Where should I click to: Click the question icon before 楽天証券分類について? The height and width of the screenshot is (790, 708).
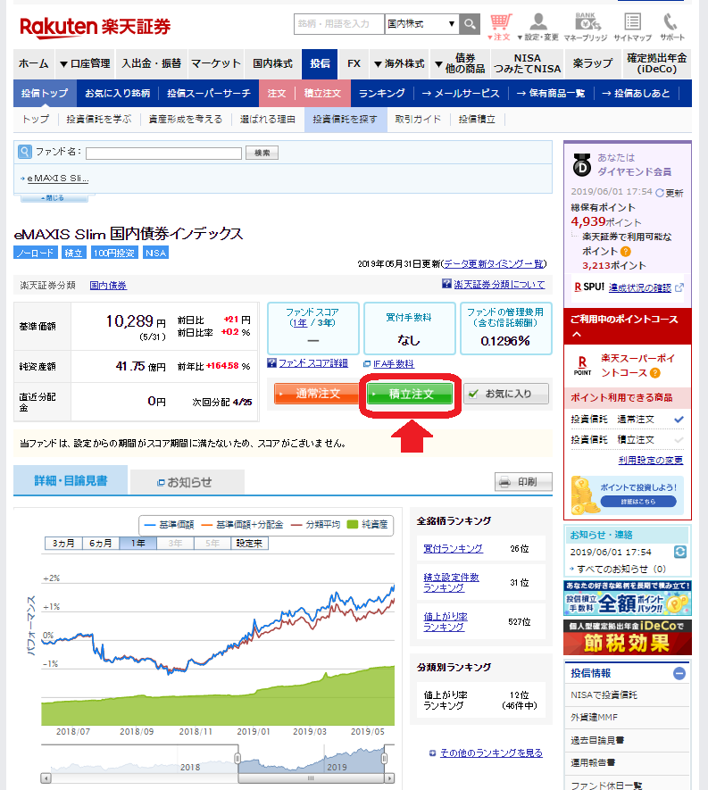446,284
